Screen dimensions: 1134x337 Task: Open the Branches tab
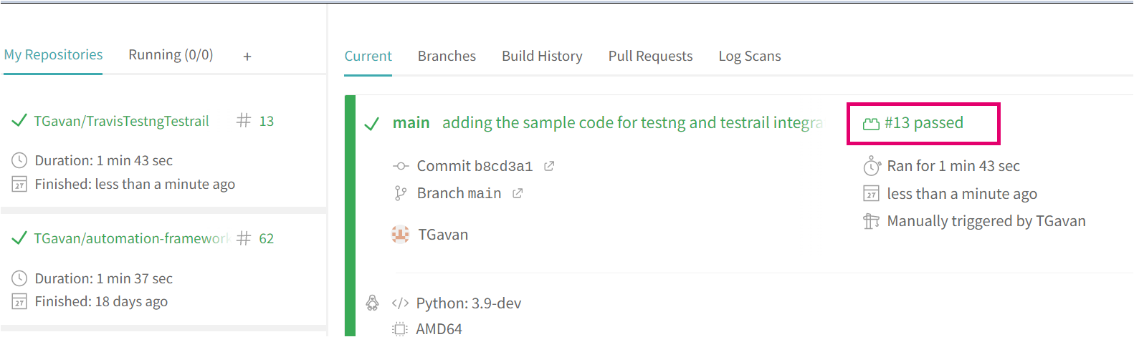tap(447, 56)
